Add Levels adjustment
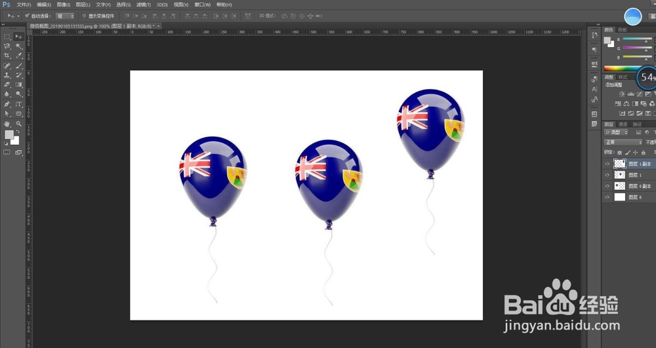This screenshot has width=656, height=348. click(x=630, y=94)
